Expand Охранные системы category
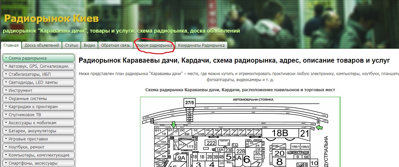The height and width of the screenshot is (167, 399). point(38,99)
